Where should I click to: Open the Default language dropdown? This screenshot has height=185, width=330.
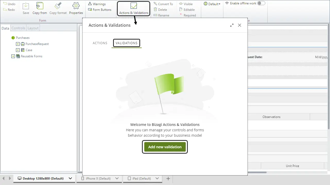[x=212, y=4]
